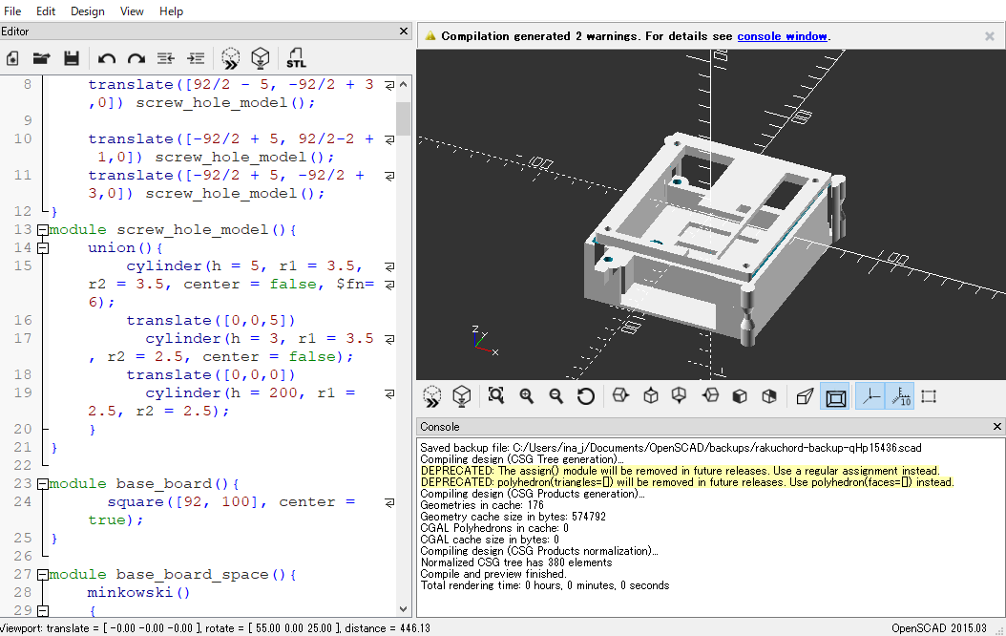Toggle Show Axes in the viewport

(x=870, y=396)
